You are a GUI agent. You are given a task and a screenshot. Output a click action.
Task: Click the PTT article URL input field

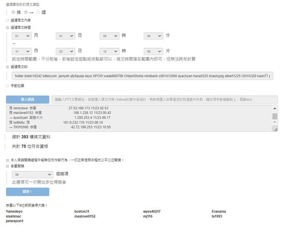[x=165, y=99]
